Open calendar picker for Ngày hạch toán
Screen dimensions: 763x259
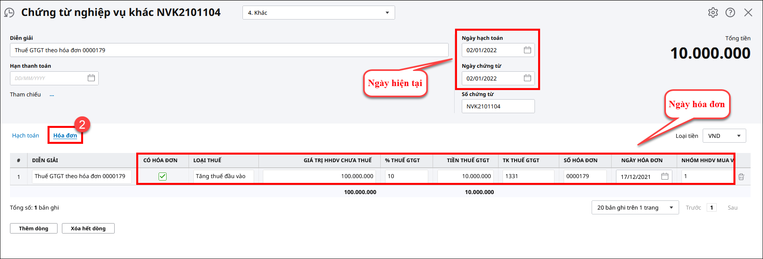coord(527,50)
